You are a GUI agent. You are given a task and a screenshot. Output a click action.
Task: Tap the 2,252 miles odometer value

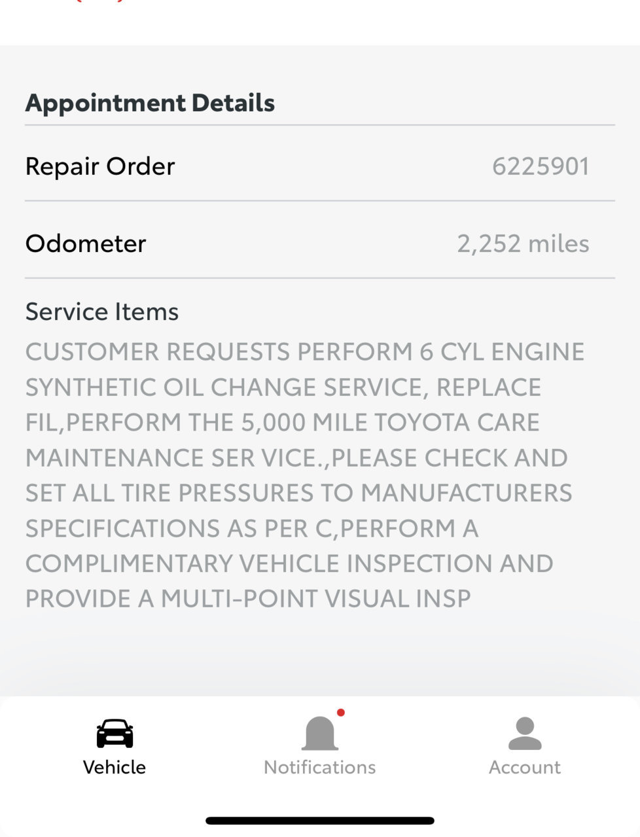(523, 243)
